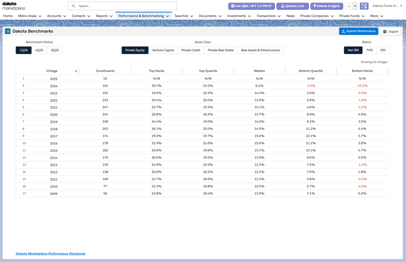Go to the Home tab

(8, 16)
